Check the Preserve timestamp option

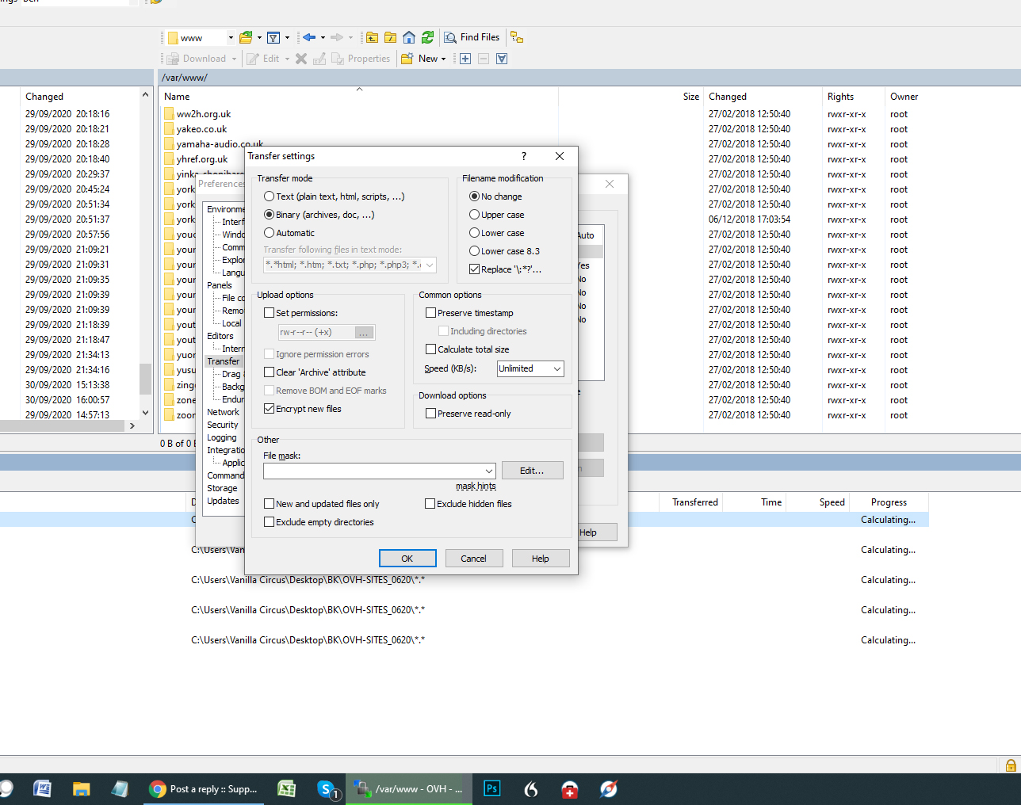431,313
